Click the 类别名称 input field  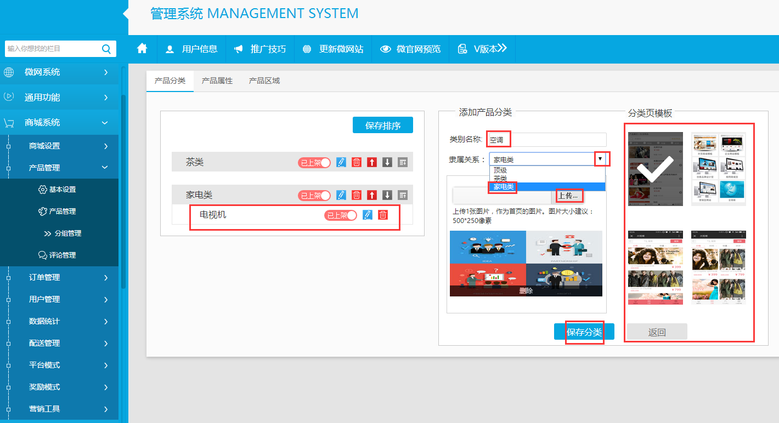(x=547, y=140)
